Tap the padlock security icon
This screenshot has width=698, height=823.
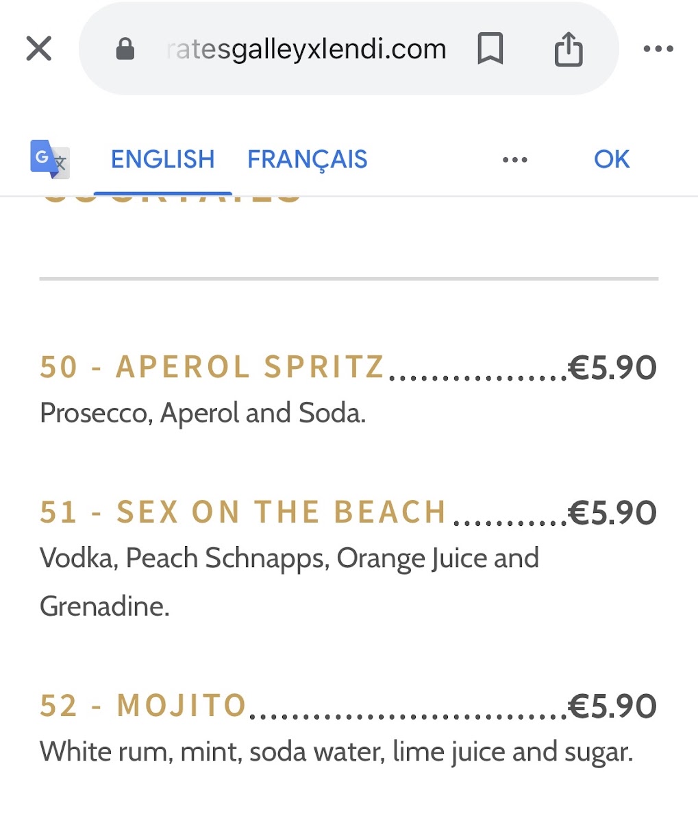[x=125, y=49]
